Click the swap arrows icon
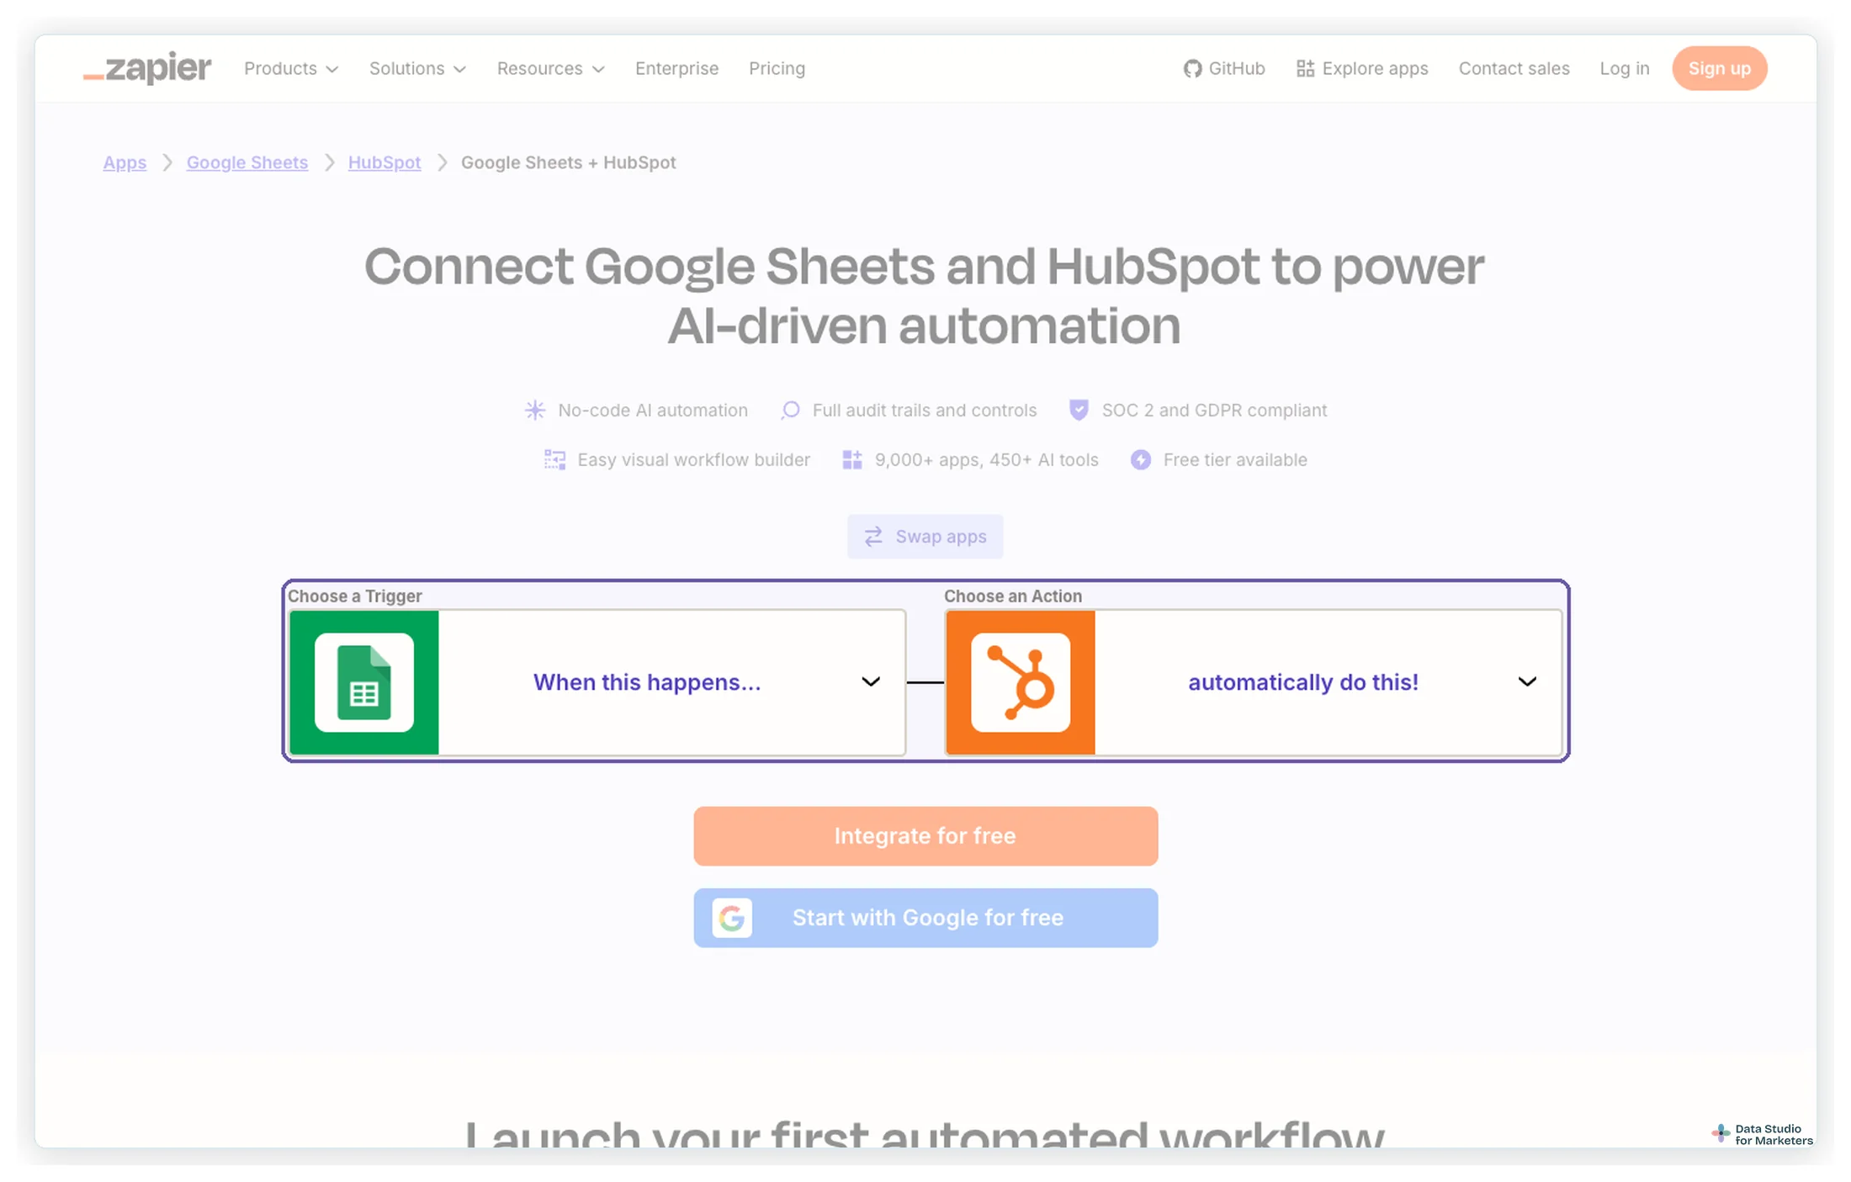The width and height of the screenshot is (1851, 1182). point(873,537)
